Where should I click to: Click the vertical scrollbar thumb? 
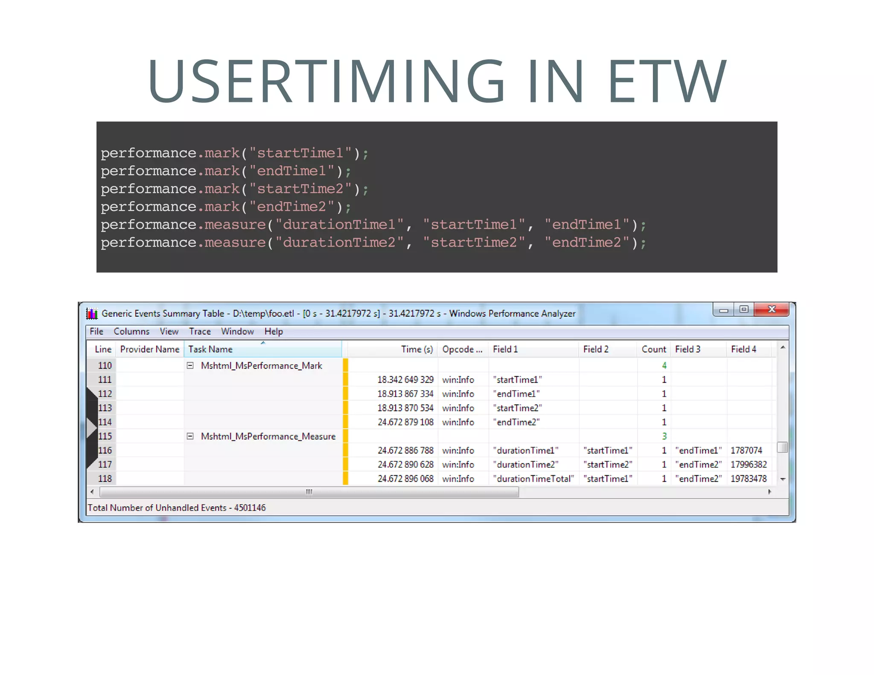click(x=782, y=447)
